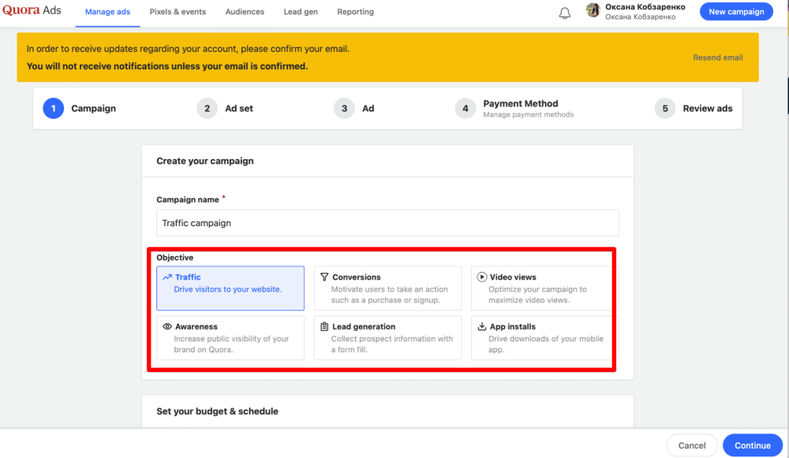Click the Resend email link
The width and height of the screenshot is (789, 458).
(x=717, y=58)
